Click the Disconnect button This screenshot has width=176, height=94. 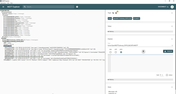tap(163, 7)
